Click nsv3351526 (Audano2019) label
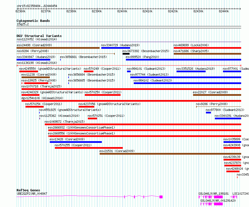249x207 pixels. pos(196,69)
